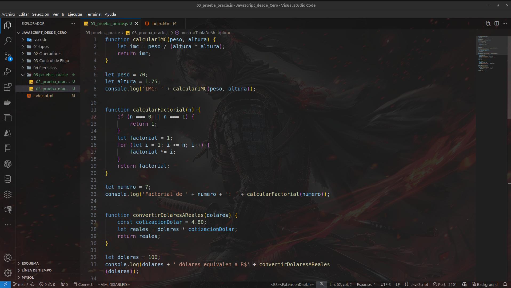Click the Connect status bar button
The image size is (511, 288).
(83, 284)
